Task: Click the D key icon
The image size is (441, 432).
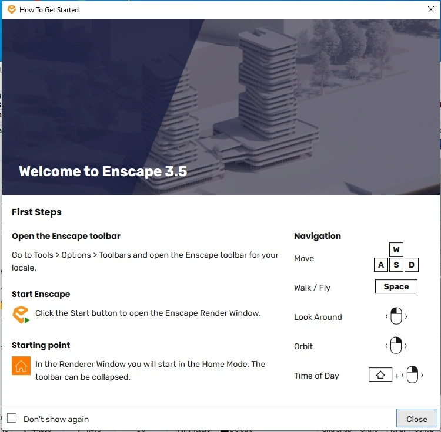Action: [411, 265]
